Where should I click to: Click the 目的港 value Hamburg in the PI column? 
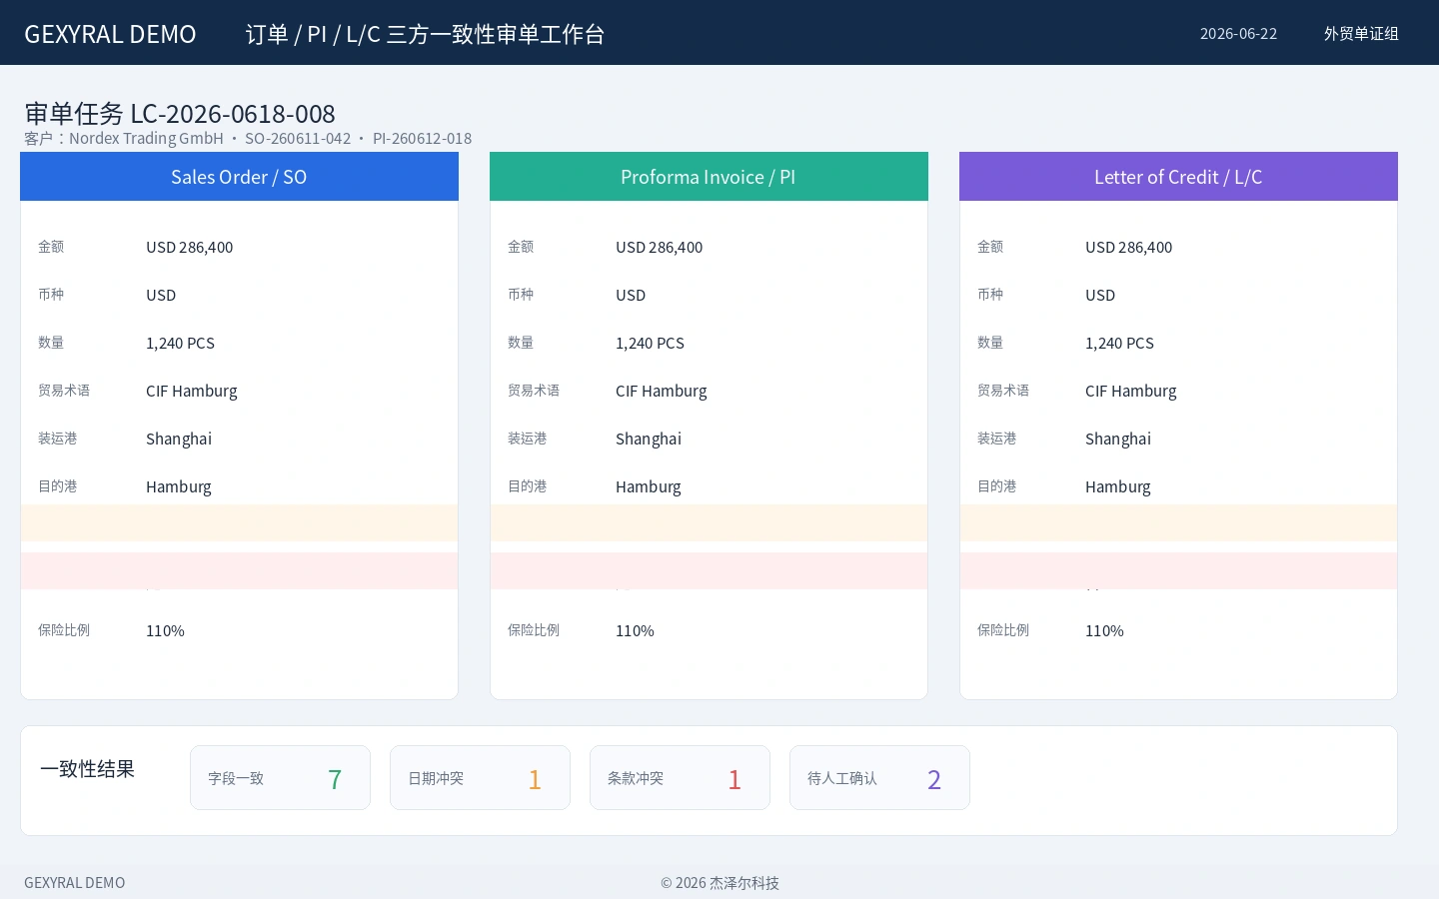point(649,486)
